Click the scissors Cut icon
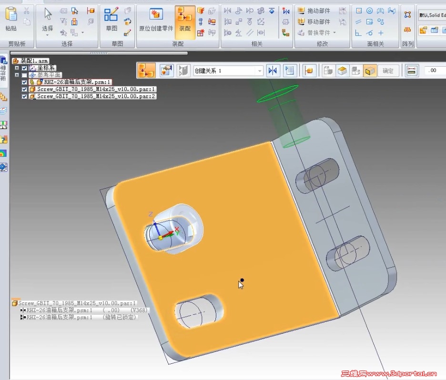Screen dimensions: 446x380 [27, 11]
